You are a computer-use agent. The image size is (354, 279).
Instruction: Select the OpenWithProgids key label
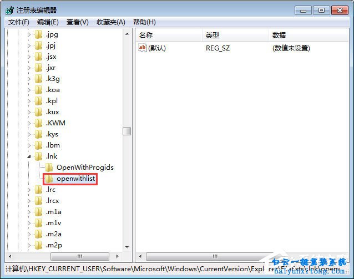(85, 168)
